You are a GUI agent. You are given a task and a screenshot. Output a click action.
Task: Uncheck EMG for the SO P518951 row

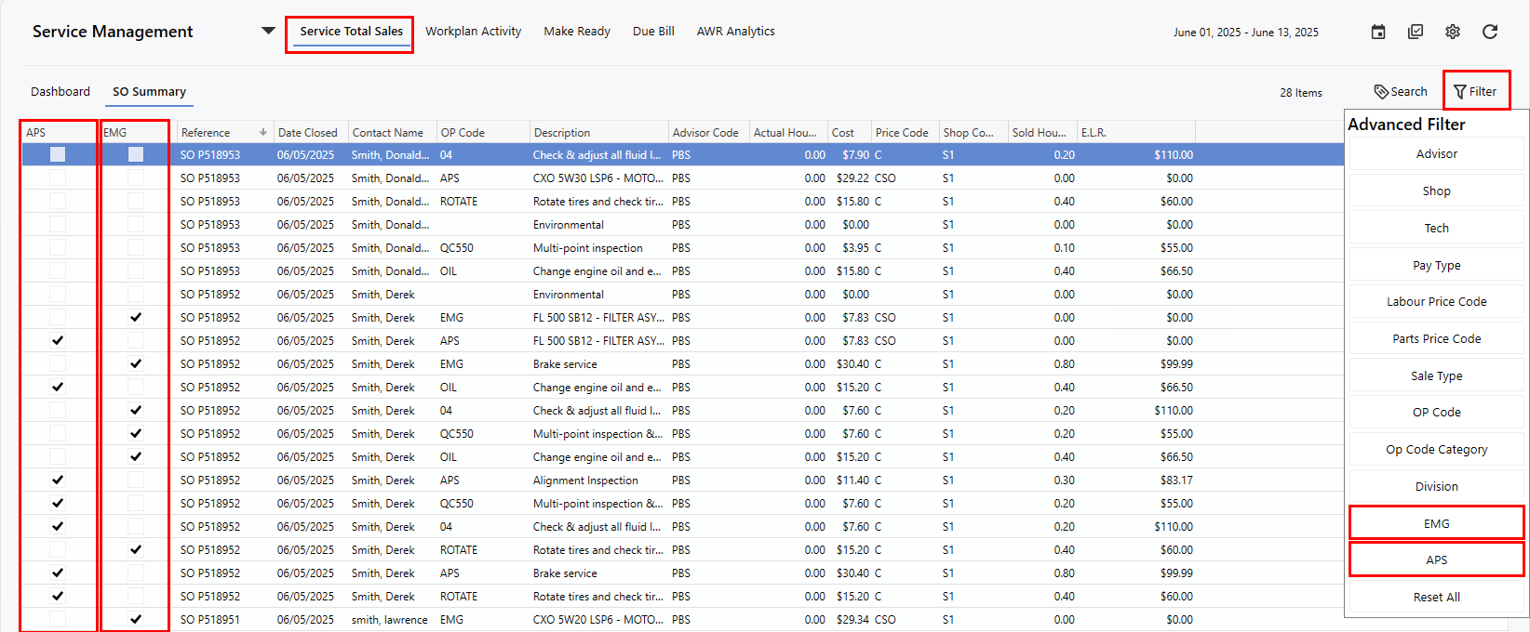136,619
